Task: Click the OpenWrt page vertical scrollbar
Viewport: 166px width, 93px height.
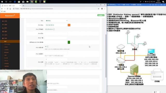Action: [x=106, y=56]
